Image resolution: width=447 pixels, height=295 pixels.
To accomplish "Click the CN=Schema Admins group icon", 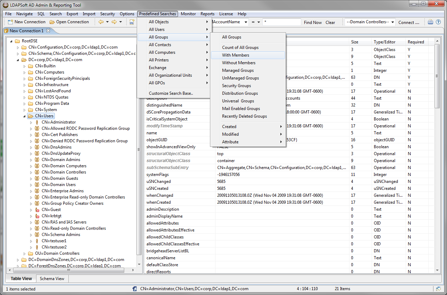I will coord(37,235).
